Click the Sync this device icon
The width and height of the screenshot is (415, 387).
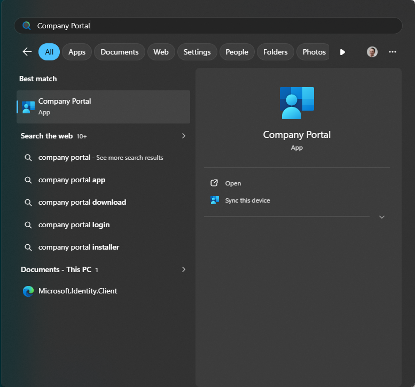[x=215, y=200]
